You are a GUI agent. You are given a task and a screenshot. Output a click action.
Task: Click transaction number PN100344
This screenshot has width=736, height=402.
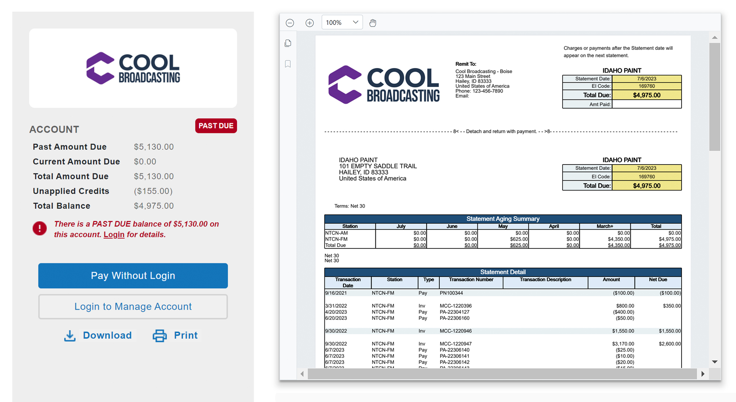click(451, 293)
